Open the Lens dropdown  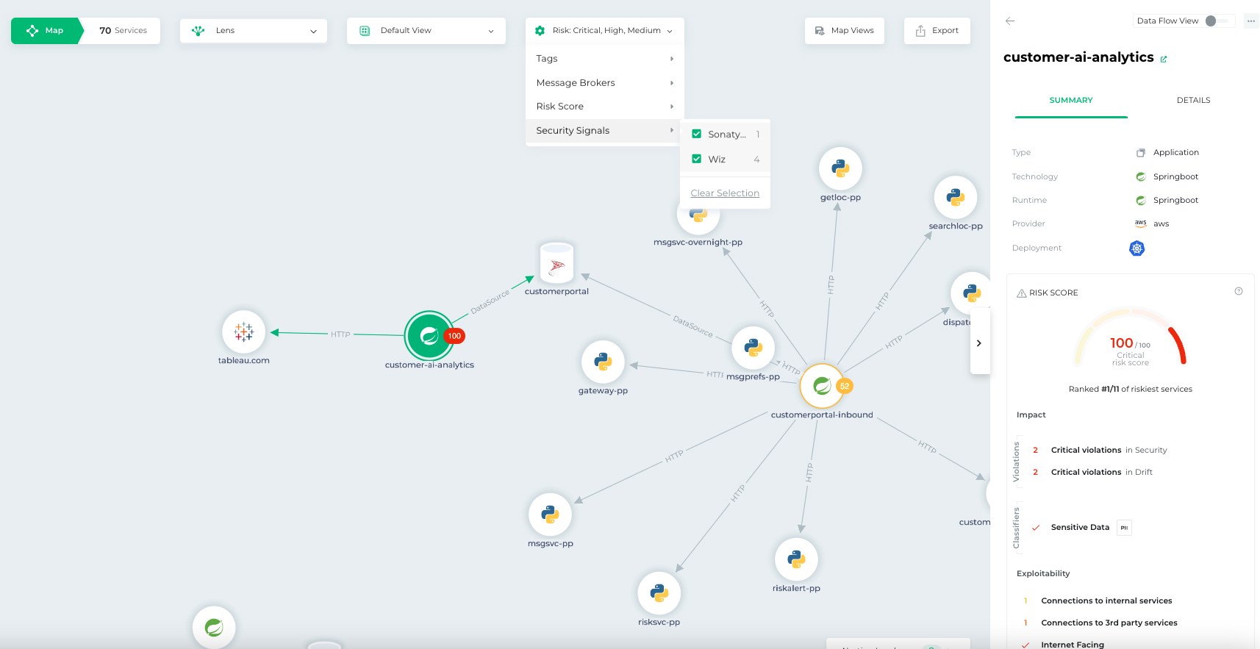254,31
